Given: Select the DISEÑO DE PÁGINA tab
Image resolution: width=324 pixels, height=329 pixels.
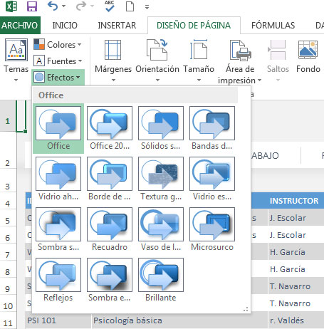Looking at the screenshot, I should tap(194, 25).
